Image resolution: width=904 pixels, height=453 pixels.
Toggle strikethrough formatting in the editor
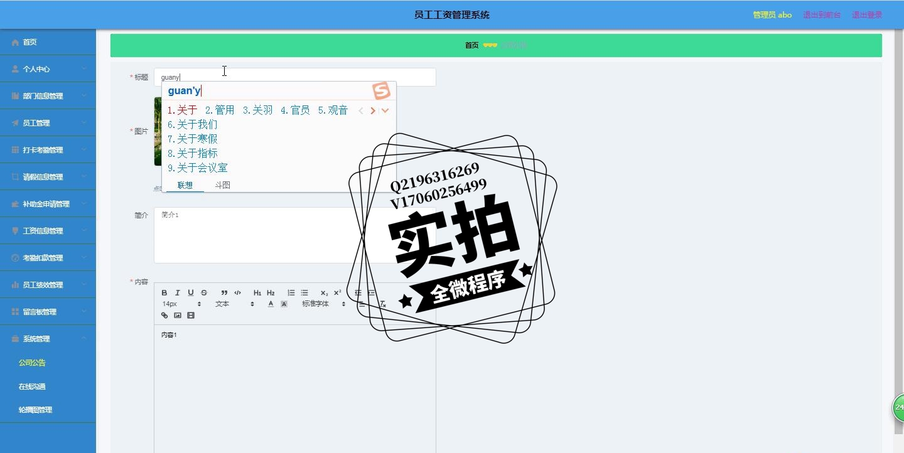[x=204, y=293]
